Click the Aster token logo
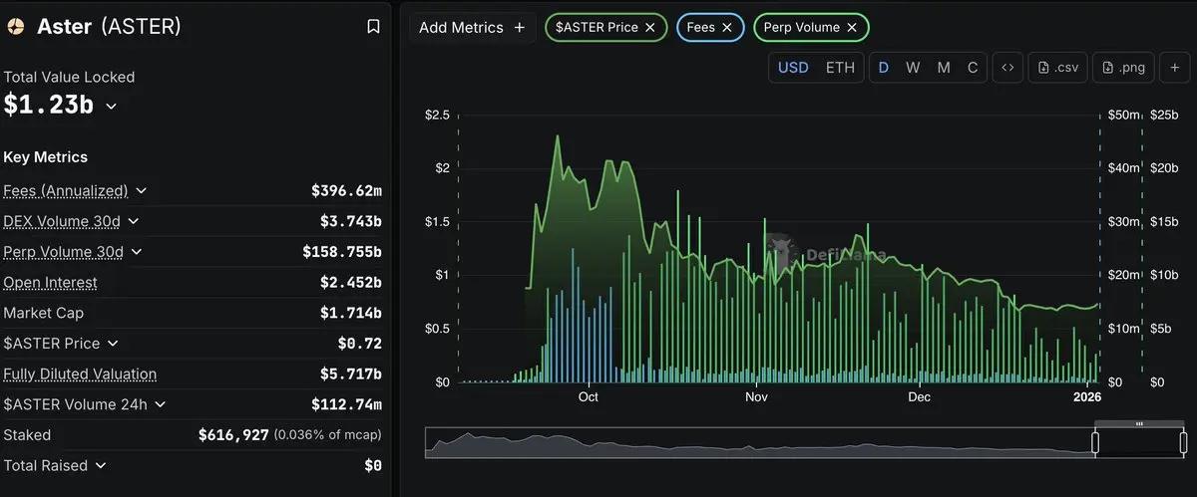 coord(16,27)
